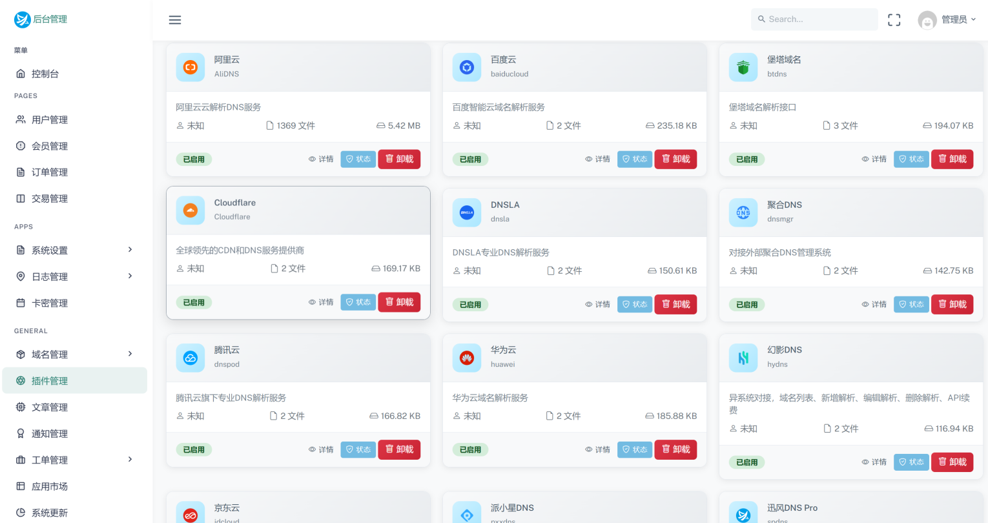Expand the 域名管理 sidebar menu
Screen dimensions: 988x523
74,354
